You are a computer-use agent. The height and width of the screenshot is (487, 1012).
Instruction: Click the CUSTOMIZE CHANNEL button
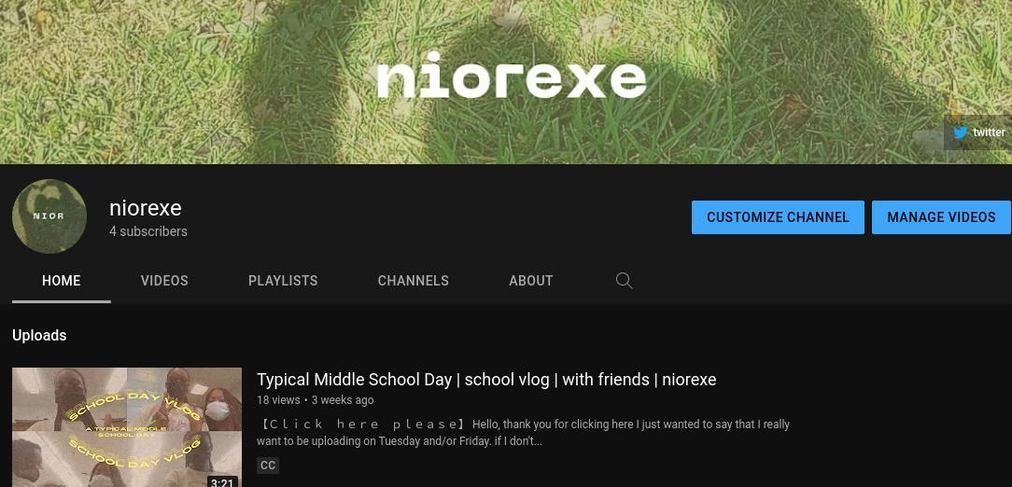click(x=778, y=217)
